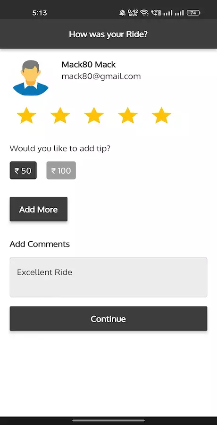The width and height of the screenshot is (217, 425).
Task: Tap the battery level indicator
Action: 193,12
